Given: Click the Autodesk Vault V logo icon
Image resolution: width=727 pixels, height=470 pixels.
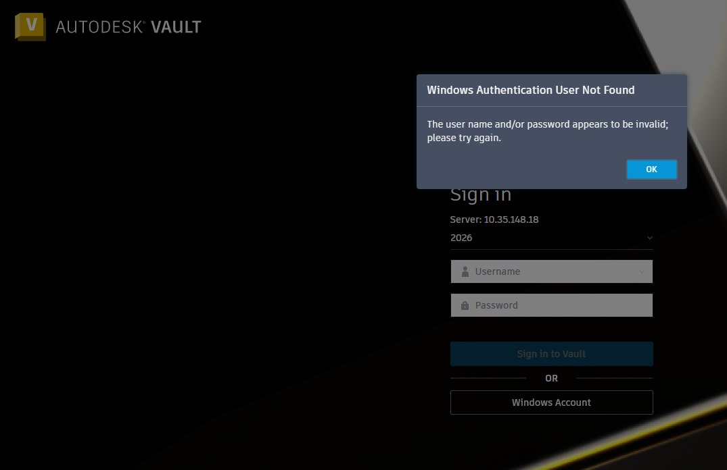Looking at the screenshot, I should pos(30,26).
